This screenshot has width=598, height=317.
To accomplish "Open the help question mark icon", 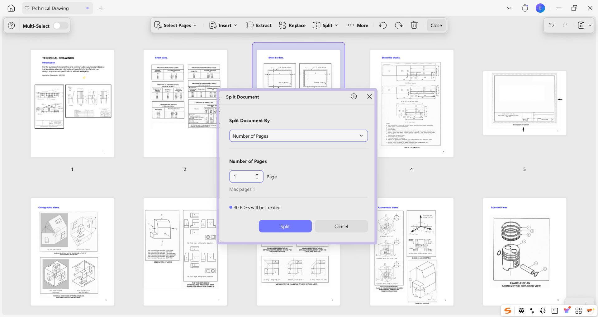I will tap(11, 25).
